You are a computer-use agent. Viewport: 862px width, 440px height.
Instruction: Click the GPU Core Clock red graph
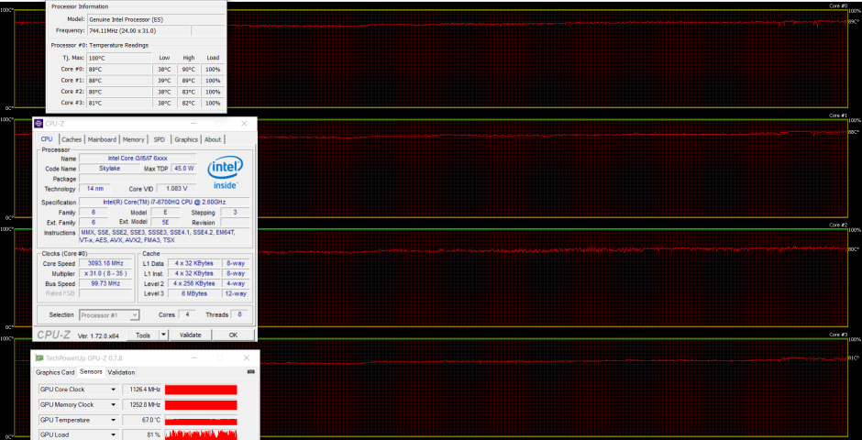(x=201, y=390)
